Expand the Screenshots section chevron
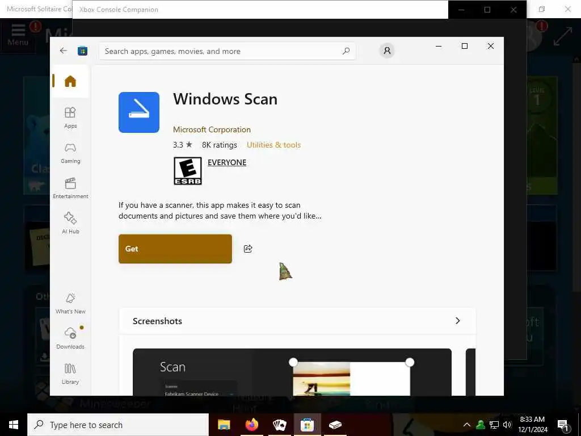This screenshot has height=436, width=581. 458,321
